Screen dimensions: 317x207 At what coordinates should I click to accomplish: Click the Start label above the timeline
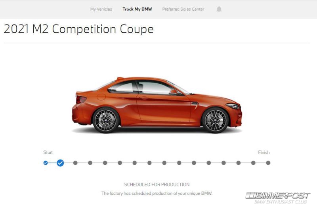click(48, 152)
